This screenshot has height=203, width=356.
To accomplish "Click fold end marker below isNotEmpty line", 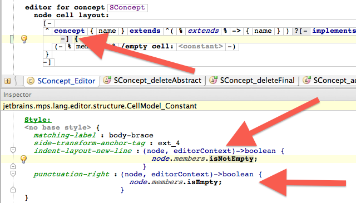I will coord(13,166).
